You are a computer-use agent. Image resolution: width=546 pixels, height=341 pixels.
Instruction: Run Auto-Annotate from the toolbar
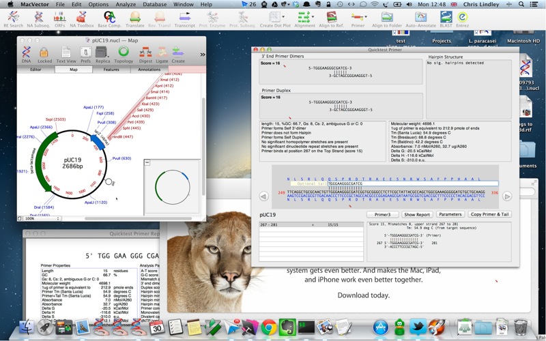tap(420, 19)
